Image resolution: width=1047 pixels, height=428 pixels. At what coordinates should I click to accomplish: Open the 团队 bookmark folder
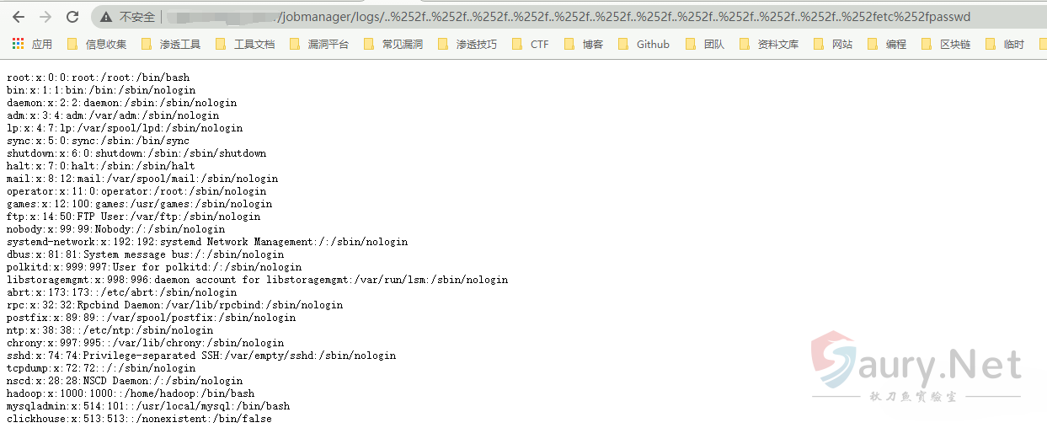705,44
